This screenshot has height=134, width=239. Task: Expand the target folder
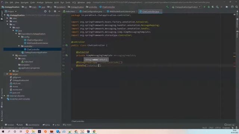(7, 74)
